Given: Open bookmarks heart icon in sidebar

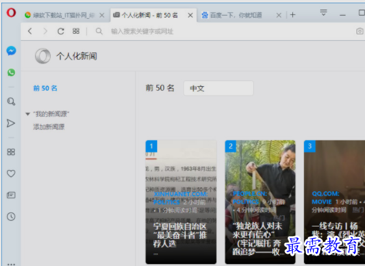Looking at the screenshot, I should pyautogui.click(x=11, y=173).
